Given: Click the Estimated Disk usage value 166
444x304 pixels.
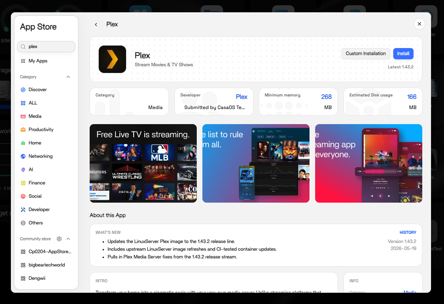Looking at the screenshot, I should pos(412,97).
